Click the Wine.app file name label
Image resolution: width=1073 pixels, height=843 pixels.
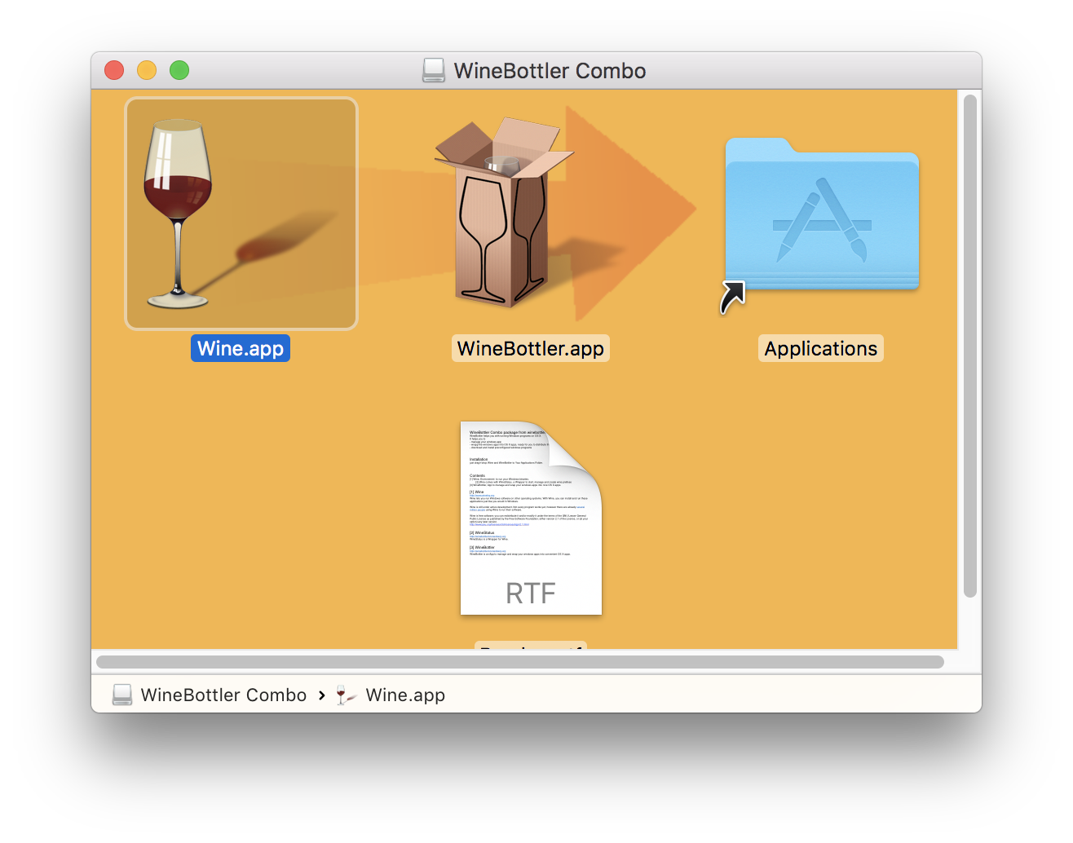tap(241, 348)
